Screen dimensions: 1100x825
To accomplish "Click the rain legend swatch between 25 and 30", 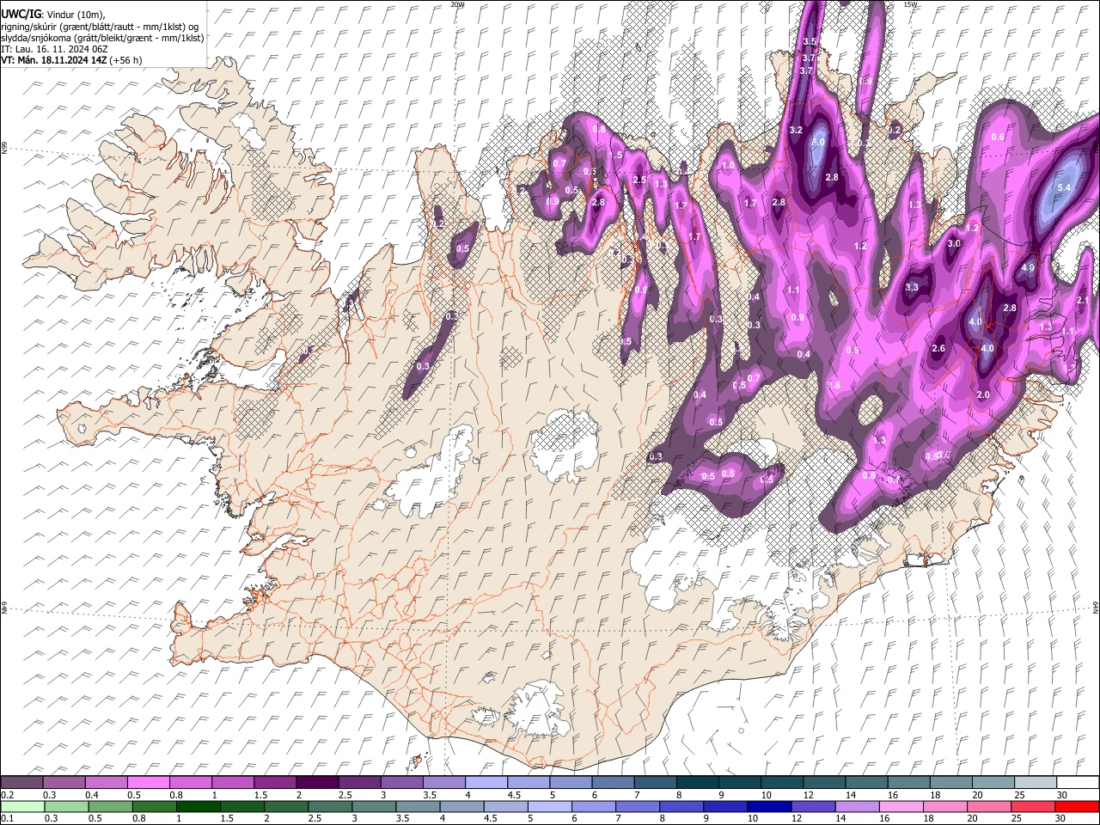I will tap(1035, 806).
